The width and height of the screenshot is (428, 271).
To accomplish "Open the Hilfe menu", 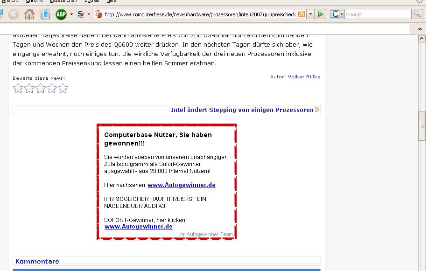I will [112, 1].
